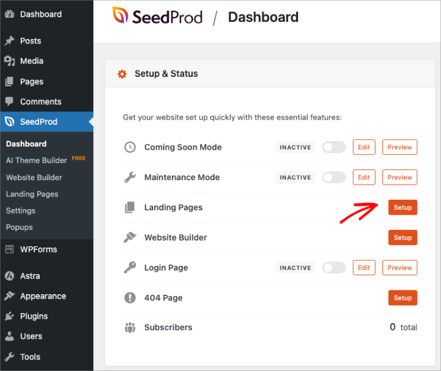Click the SeedProd leaf icon in sidebar

(9, 122)
